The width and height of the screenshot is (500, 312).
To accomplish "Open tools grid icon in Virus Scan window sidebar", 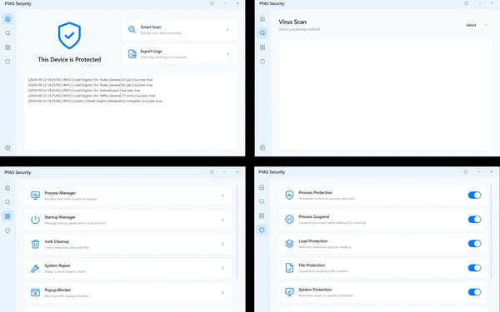I will 262,47.
